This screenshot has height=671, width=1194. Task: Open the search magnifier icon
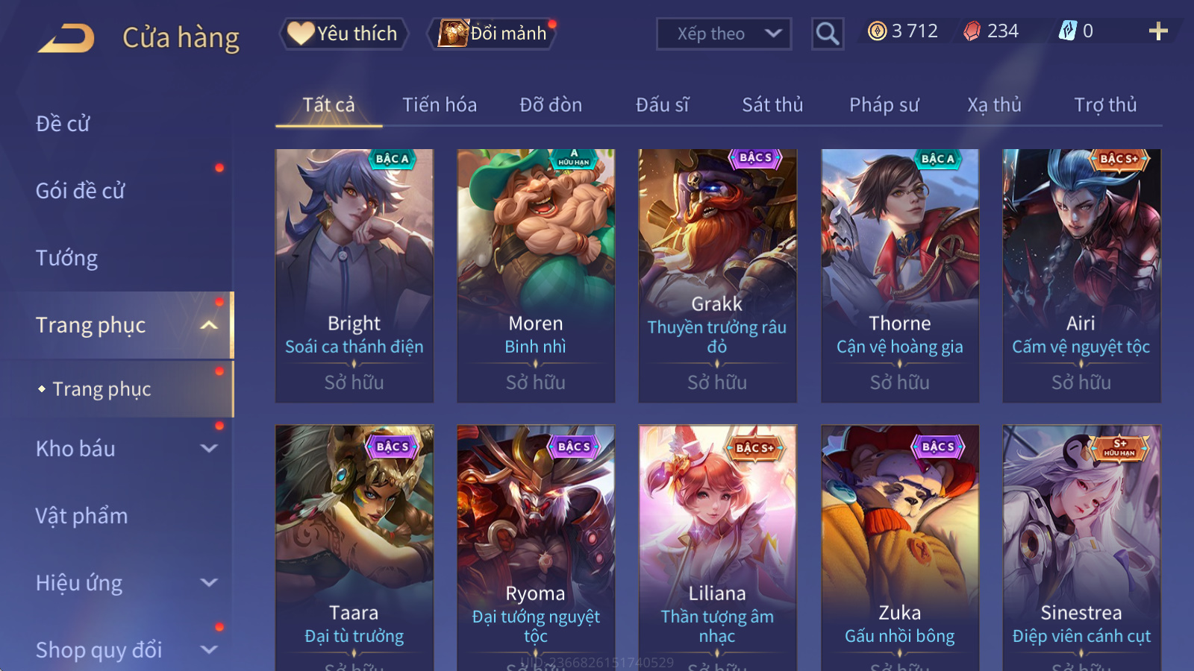tap(828, 34)
